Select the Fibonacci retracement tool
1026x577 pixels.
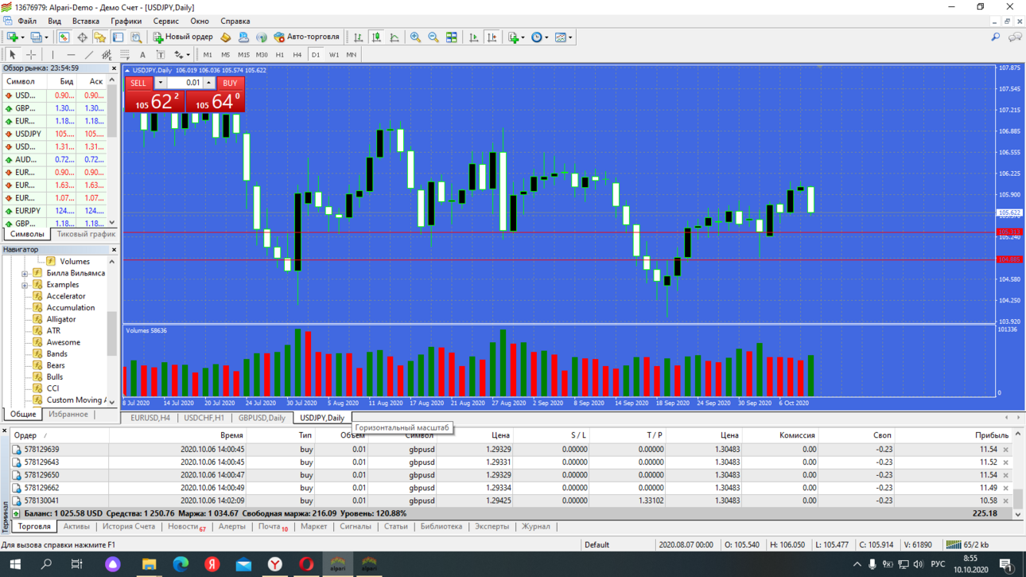click(x=125, y=55)
